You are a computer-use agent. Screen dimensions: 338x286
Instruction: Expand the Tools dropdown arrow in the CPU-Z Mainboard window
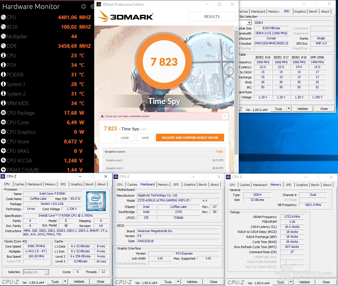(x=178, y=282)
